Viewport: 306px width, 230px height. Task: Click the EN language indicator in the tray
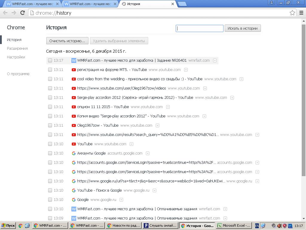(257, 226)
